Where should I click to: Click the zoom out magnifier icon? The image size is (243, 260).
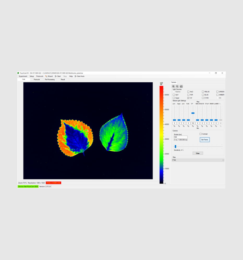tap(177, 86)
